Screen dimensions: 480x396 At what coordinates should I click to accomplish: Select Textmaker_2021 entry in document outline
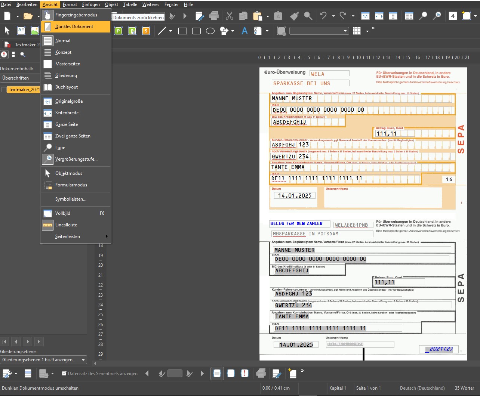click(x=24, y=90)
